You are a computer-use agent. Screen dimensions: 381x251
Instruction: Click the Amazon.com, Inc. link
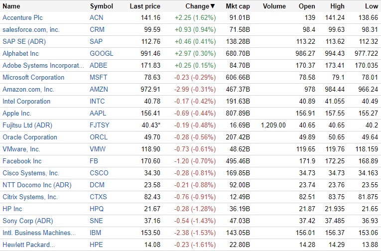(x=28, y=89)
